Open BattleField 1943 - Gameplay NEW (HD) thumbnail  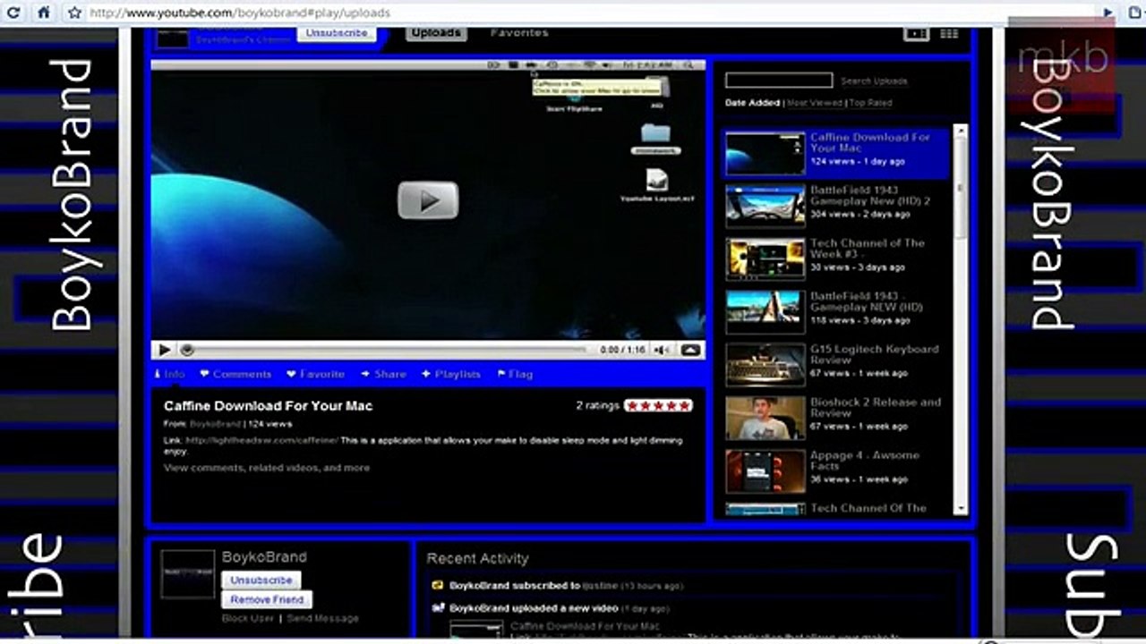tap(765, 312)
